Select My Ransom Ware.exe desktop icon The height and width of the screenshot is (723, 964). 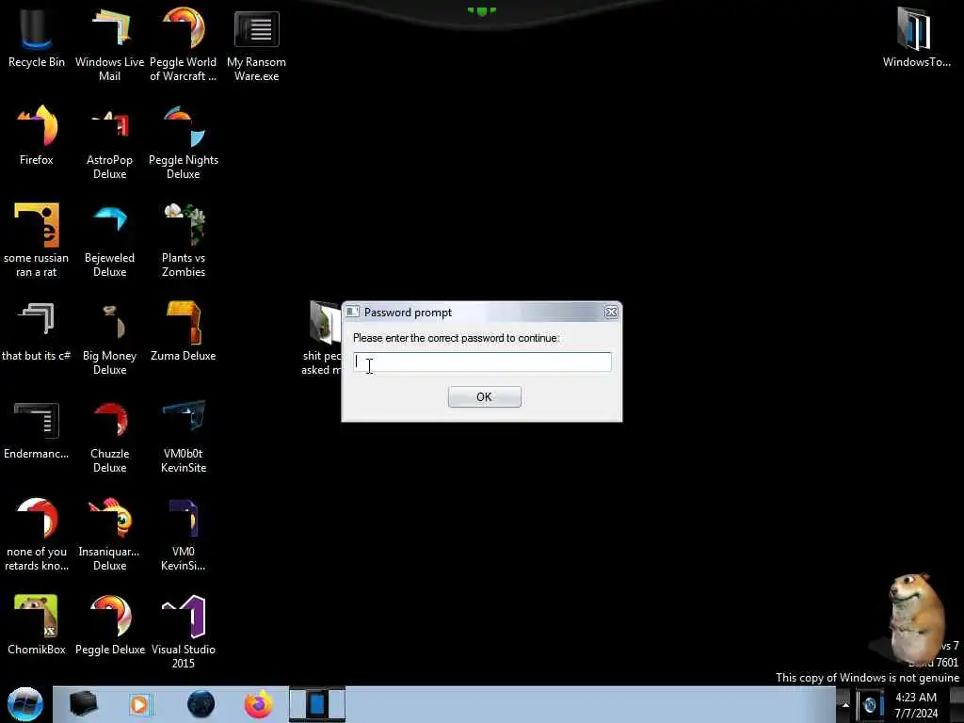tap(256, 45)
